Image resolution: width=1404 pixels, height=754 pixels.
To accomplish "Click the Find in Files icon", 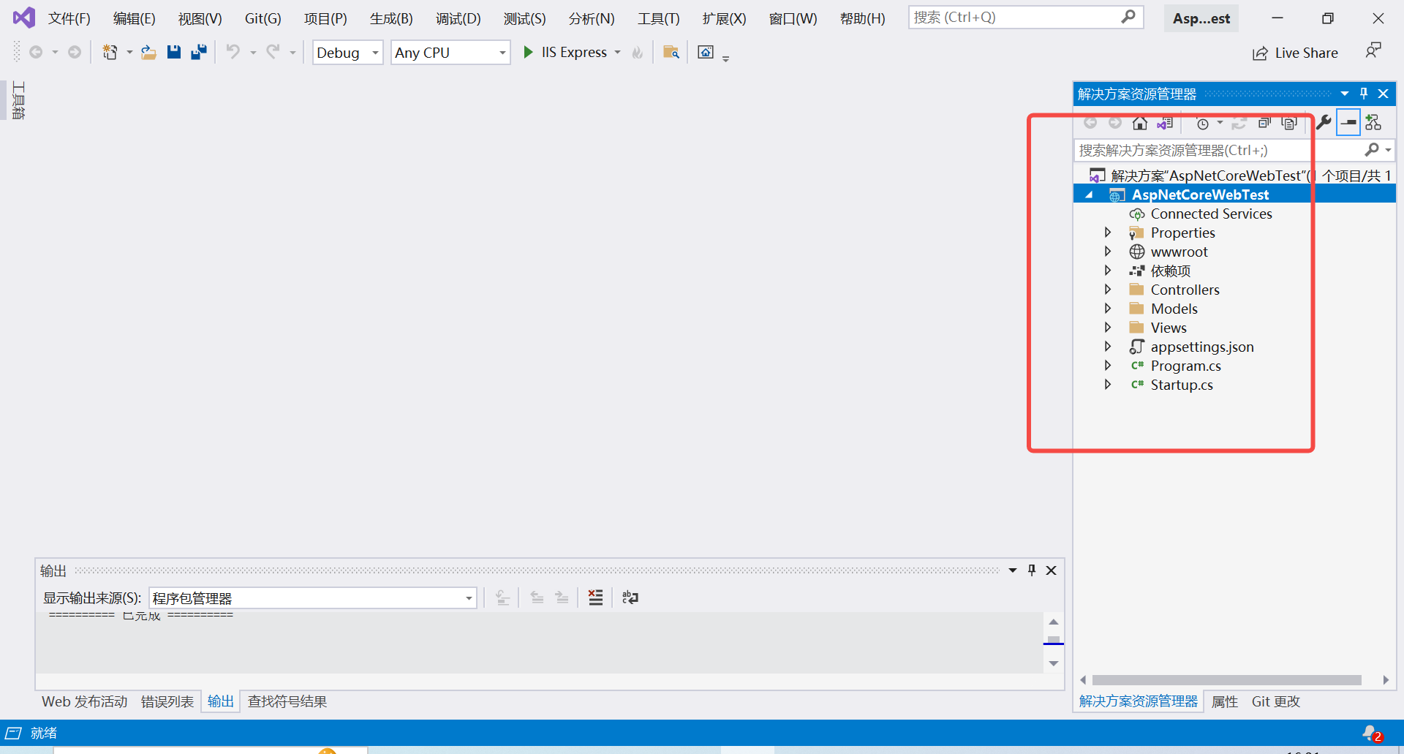I will (671, 52).
